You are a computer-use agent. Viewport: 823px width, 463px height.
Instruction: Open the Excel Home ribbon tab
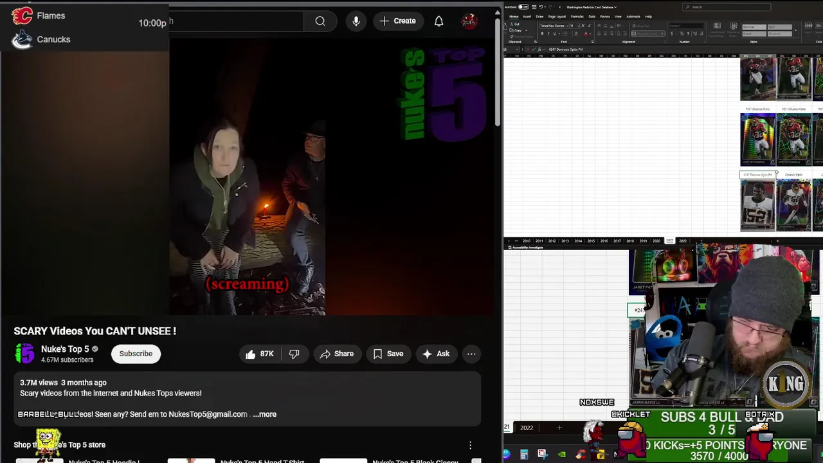514,17
